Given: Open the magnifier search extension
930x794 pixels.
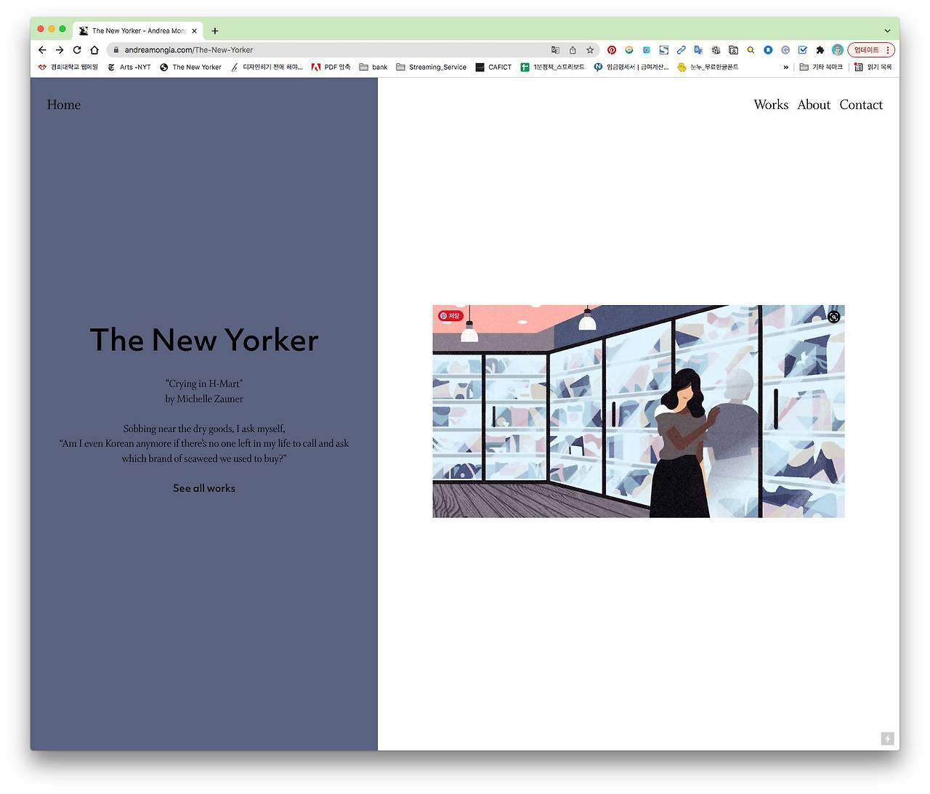Looking at the screenshot, I should (751, 50).
